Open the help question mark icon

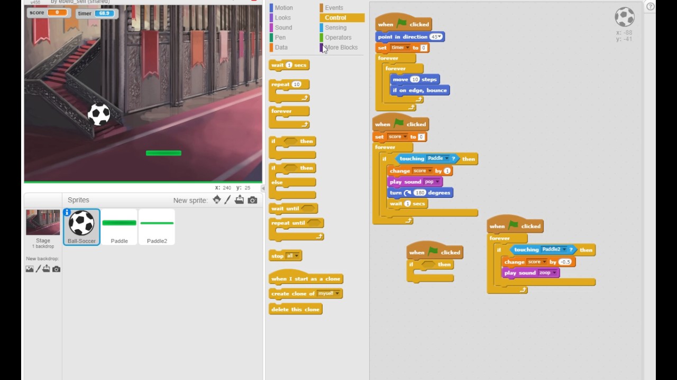tap(651, 6)
